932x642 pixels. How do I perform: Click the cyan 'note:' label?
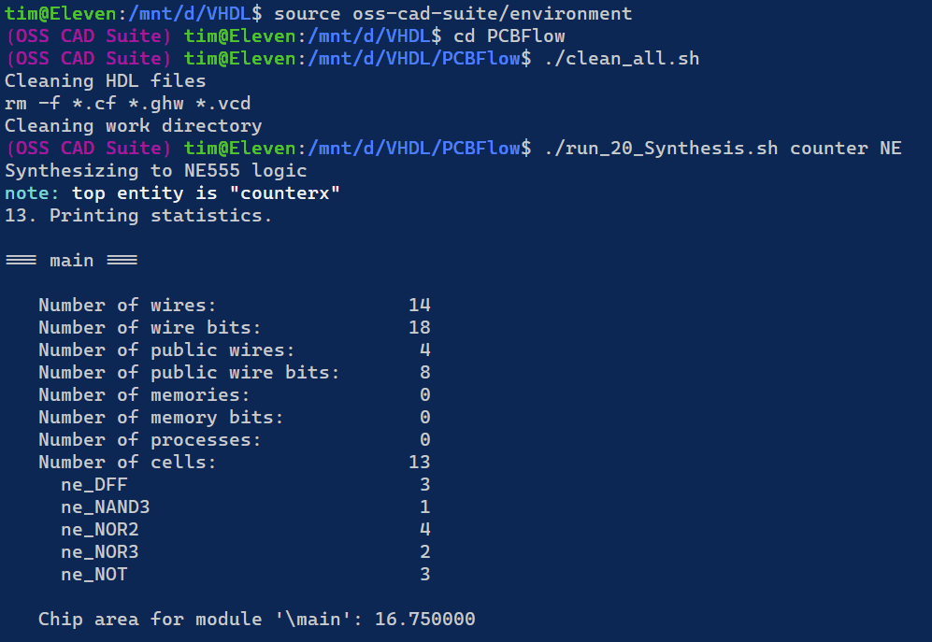point(33,193)
